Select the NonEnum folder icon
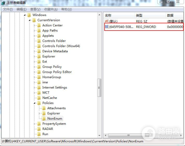Screen dimensions: 185x146 [x=44, y=119]
